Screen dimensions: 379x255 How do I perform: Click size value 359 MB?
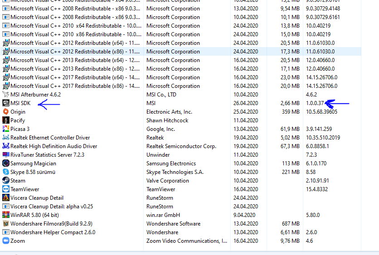click(x=291, y=112)
